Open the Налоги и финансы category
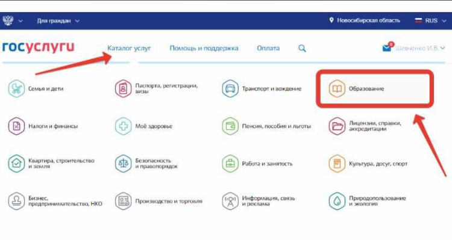 pyautogui.click(x=43, y=126)
